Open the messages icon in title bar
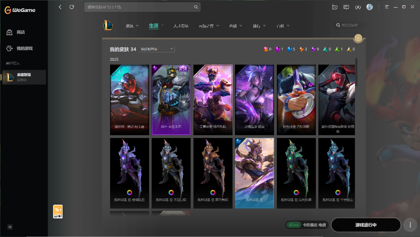 tap(346, 7)
